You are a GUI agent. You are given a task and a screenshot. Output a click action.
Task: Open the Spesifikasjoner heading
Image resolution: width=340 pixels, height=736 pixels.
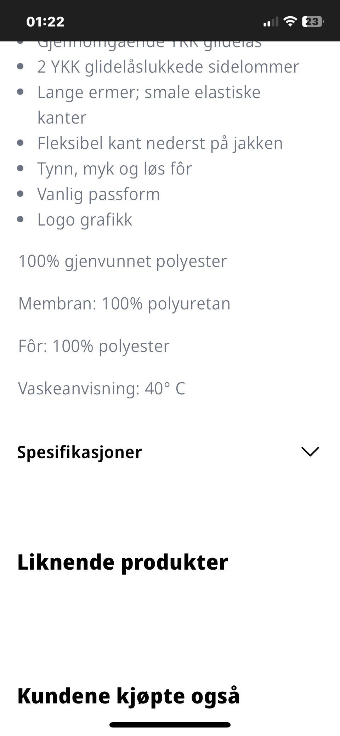(x=80, y=452)
